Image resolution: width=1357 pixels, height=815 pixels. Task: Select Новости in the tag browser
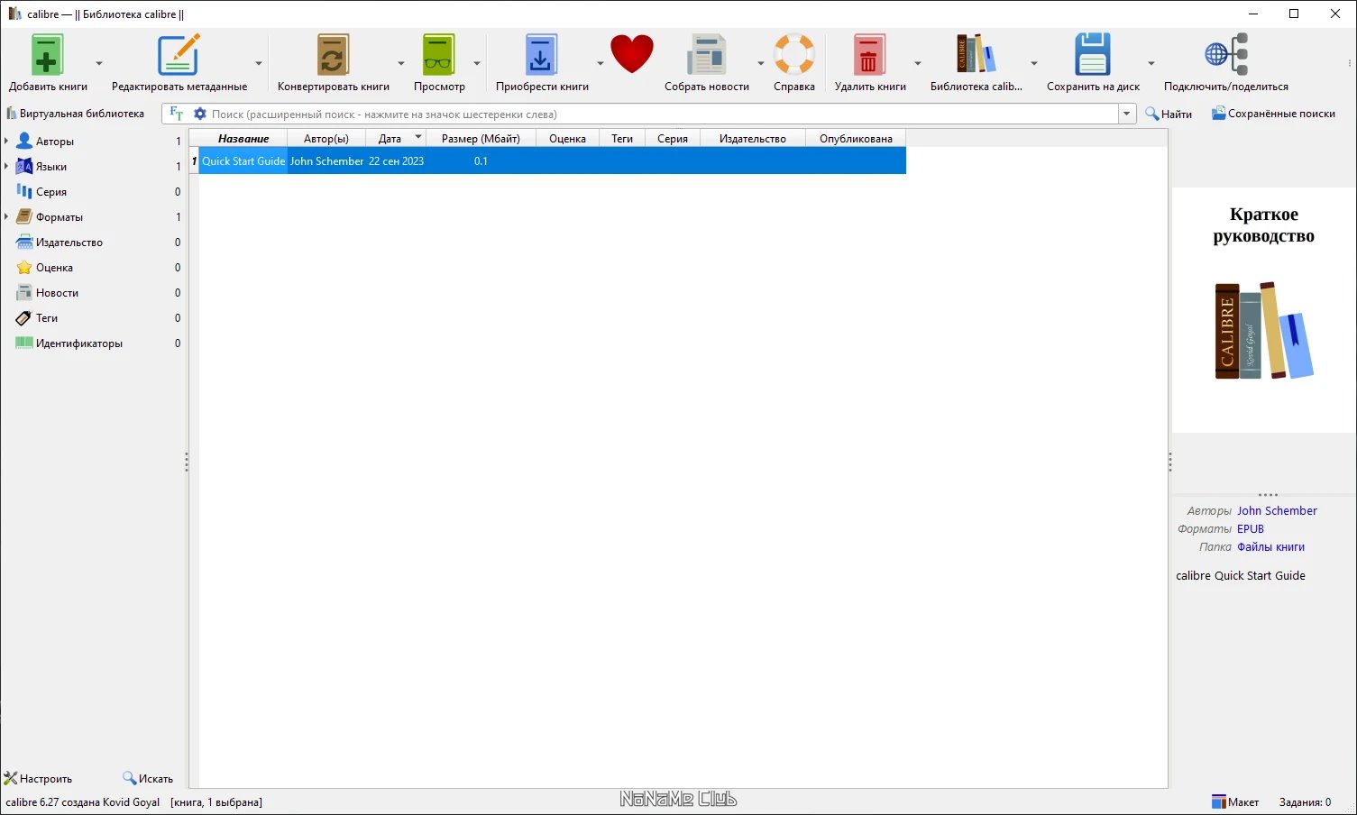(x=57, y=293)
